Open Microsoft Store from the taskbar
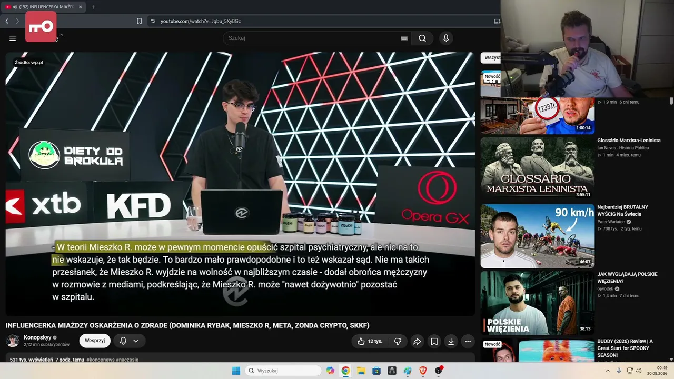The image size is (674, 379). [x=376, y=371]
